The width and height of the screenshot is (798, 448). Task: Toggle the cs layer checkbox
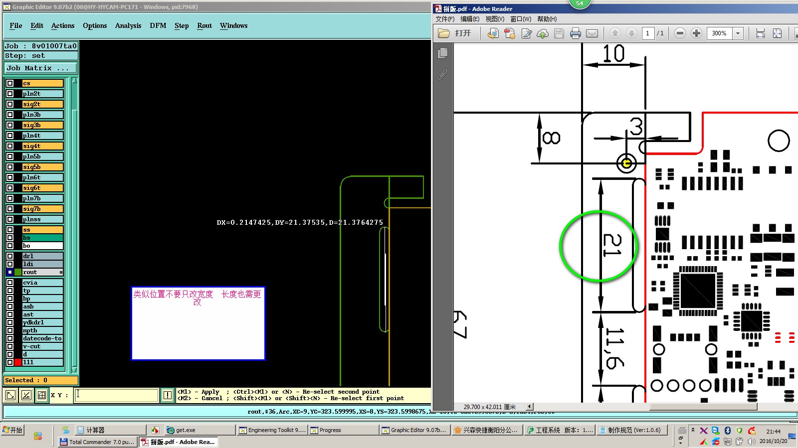coord(10,83)
